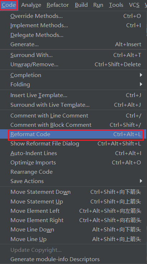The width and height of the screenshot is (147, 264).
Task: Open the VCS menu
Action: coord(134,5)
